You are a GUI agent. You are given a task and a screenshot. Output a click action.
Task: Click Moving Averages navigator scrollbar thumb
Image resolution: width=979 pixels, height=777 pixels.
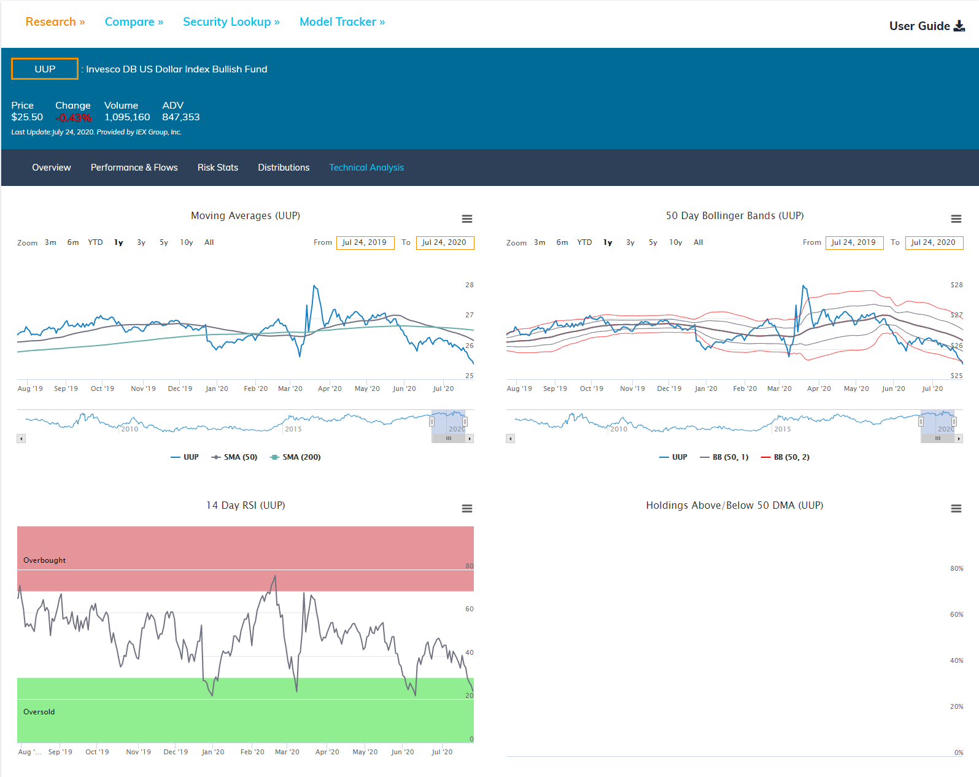[449, 438]
